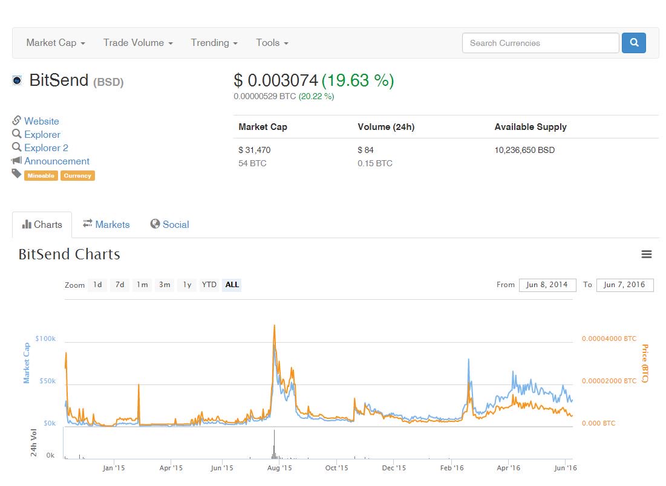Set chart zoom to 3m
This screenshot has width=666, height=486.
coord(165,285)
